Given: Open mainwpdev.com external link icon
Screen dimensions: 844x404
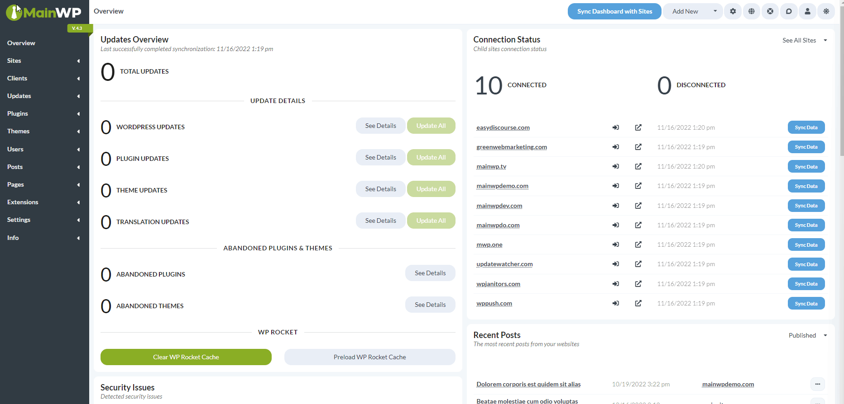Looking at the screenshot, I should click(x=638, y=206).
